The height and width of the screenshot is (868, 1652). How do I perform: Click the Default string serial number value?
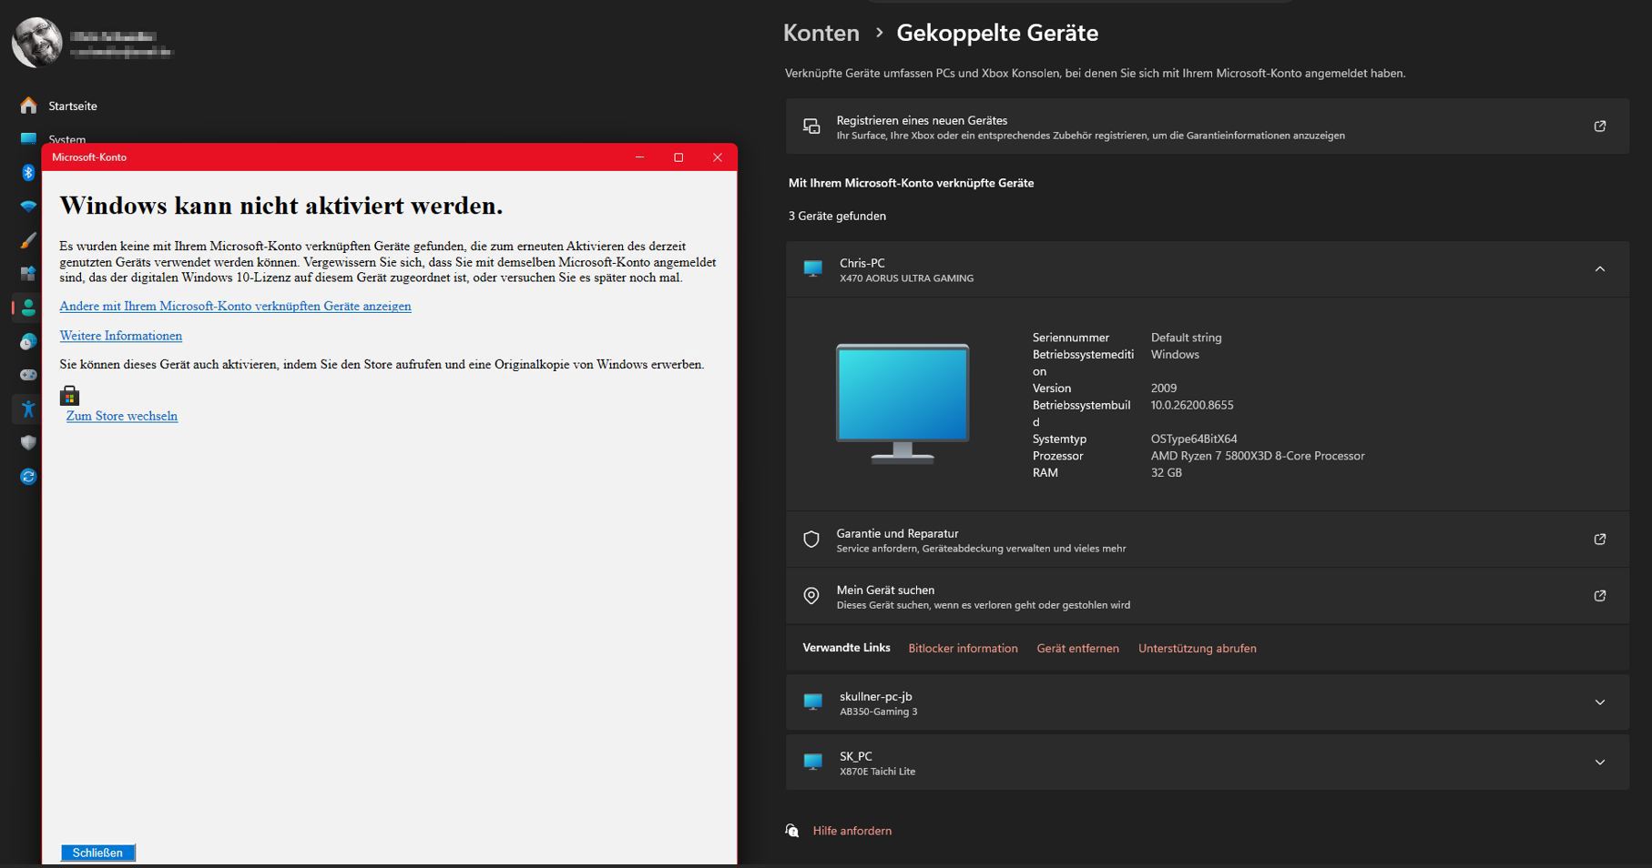pos(1186,338)
